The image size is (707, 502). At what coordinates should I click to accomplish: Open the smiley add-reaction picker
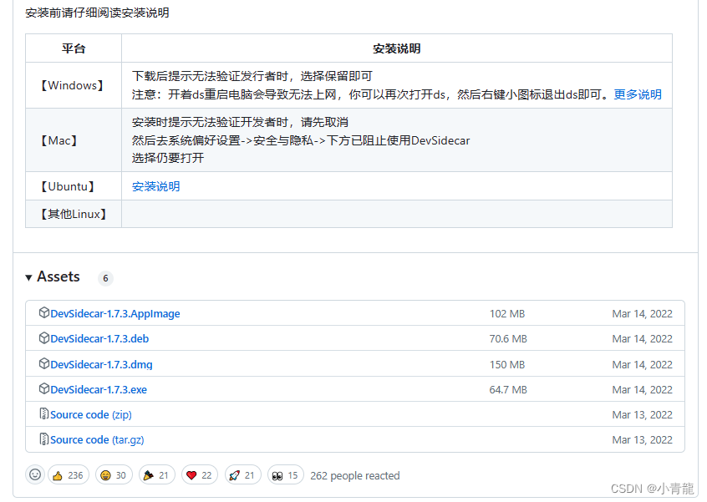coord(35,474)
